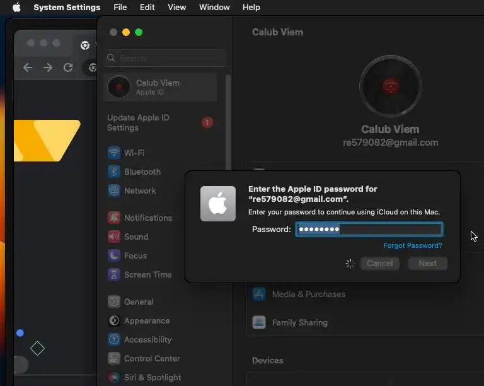Open the Window menu
The image size is (484, 386).
pyautogui.click(x=214, y=7)
